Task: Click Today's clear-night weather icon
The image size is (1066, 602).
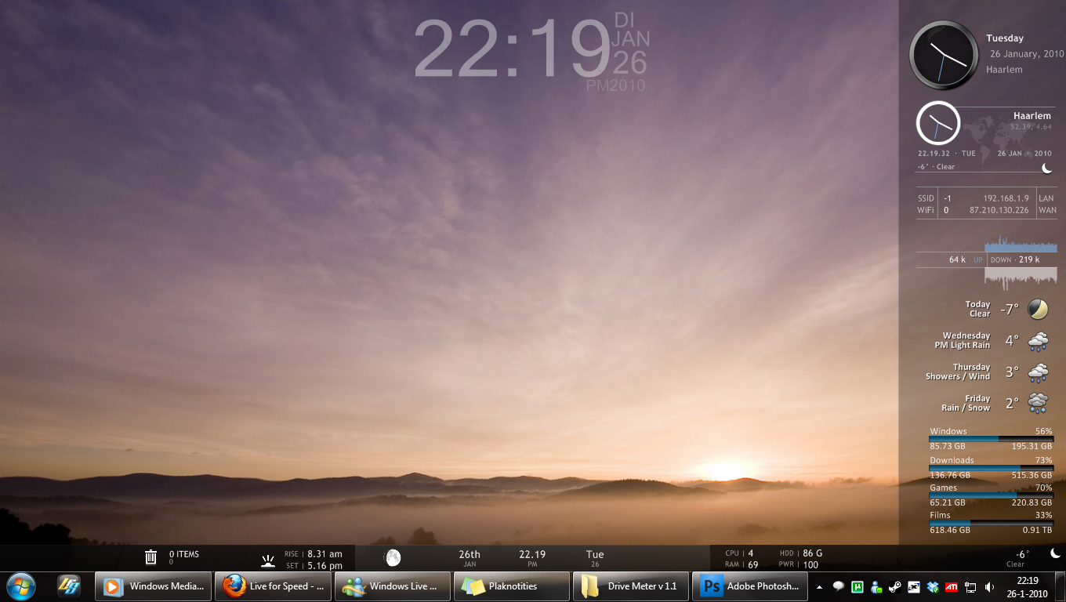Action: (1038, 309)
